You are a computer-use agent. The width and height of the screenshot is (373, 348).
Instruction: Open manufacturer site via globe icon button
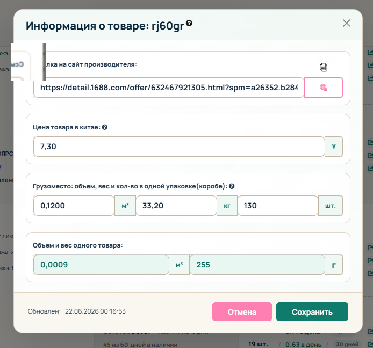coord(324,88)
